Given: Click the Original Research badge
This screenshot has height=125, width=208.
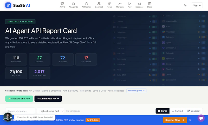Looking at the screenshot, I should click(x=20, y=22).
